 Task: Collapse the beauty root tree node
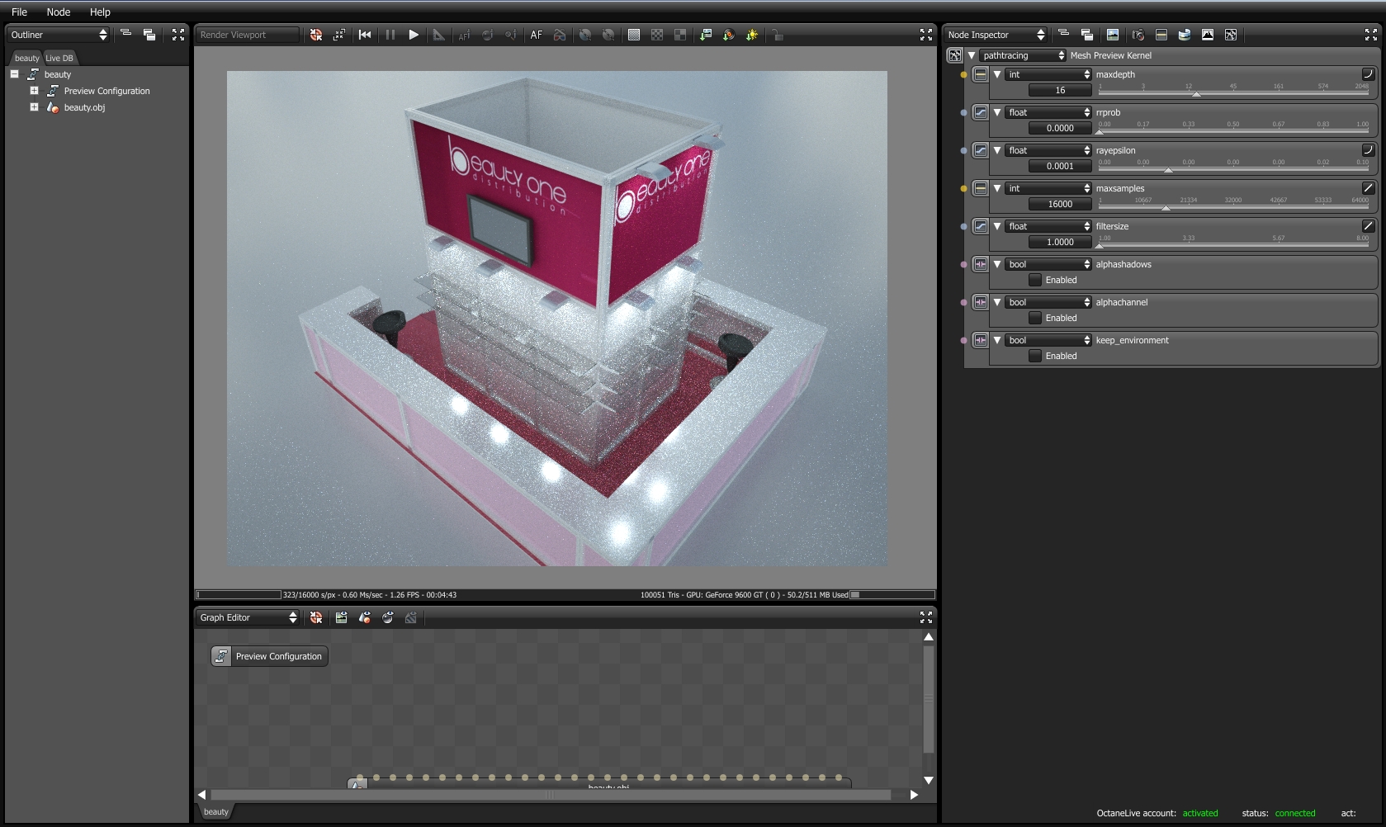(14, 74)
